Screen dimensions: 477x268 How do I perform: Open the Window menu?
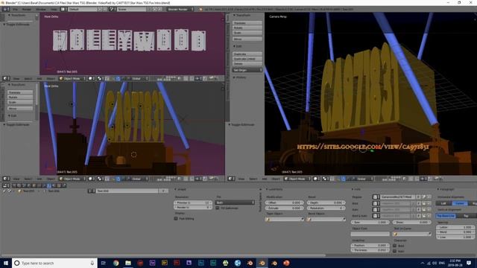point(41,9)
